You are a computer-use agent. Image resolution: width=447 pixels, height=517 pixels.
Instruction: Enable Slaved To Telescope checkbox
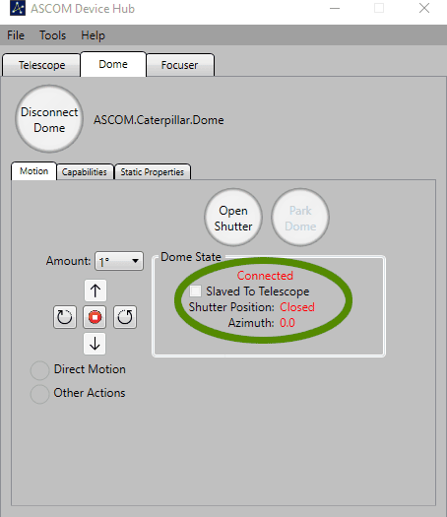point(195,291)
